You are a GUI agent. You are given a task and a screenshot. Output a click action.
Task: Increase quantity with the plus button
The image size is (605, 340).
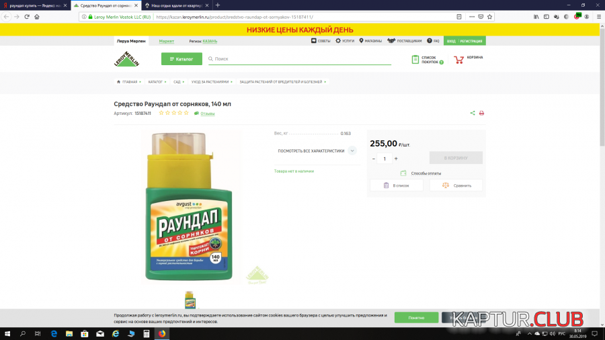(396, 159)
